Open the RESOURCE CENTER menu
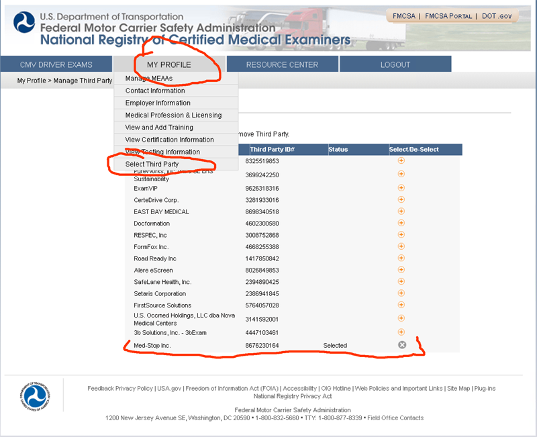The width and height of the screenshot is (537, 437). pos(282,64)
